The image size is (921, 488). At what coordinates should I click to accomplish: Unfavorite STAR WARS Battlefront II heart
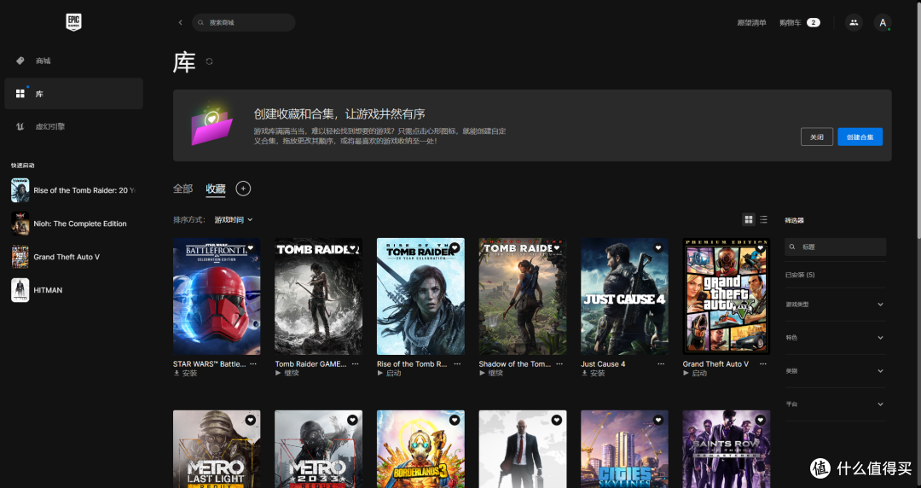pyautogui.click(x=250, y=248)
